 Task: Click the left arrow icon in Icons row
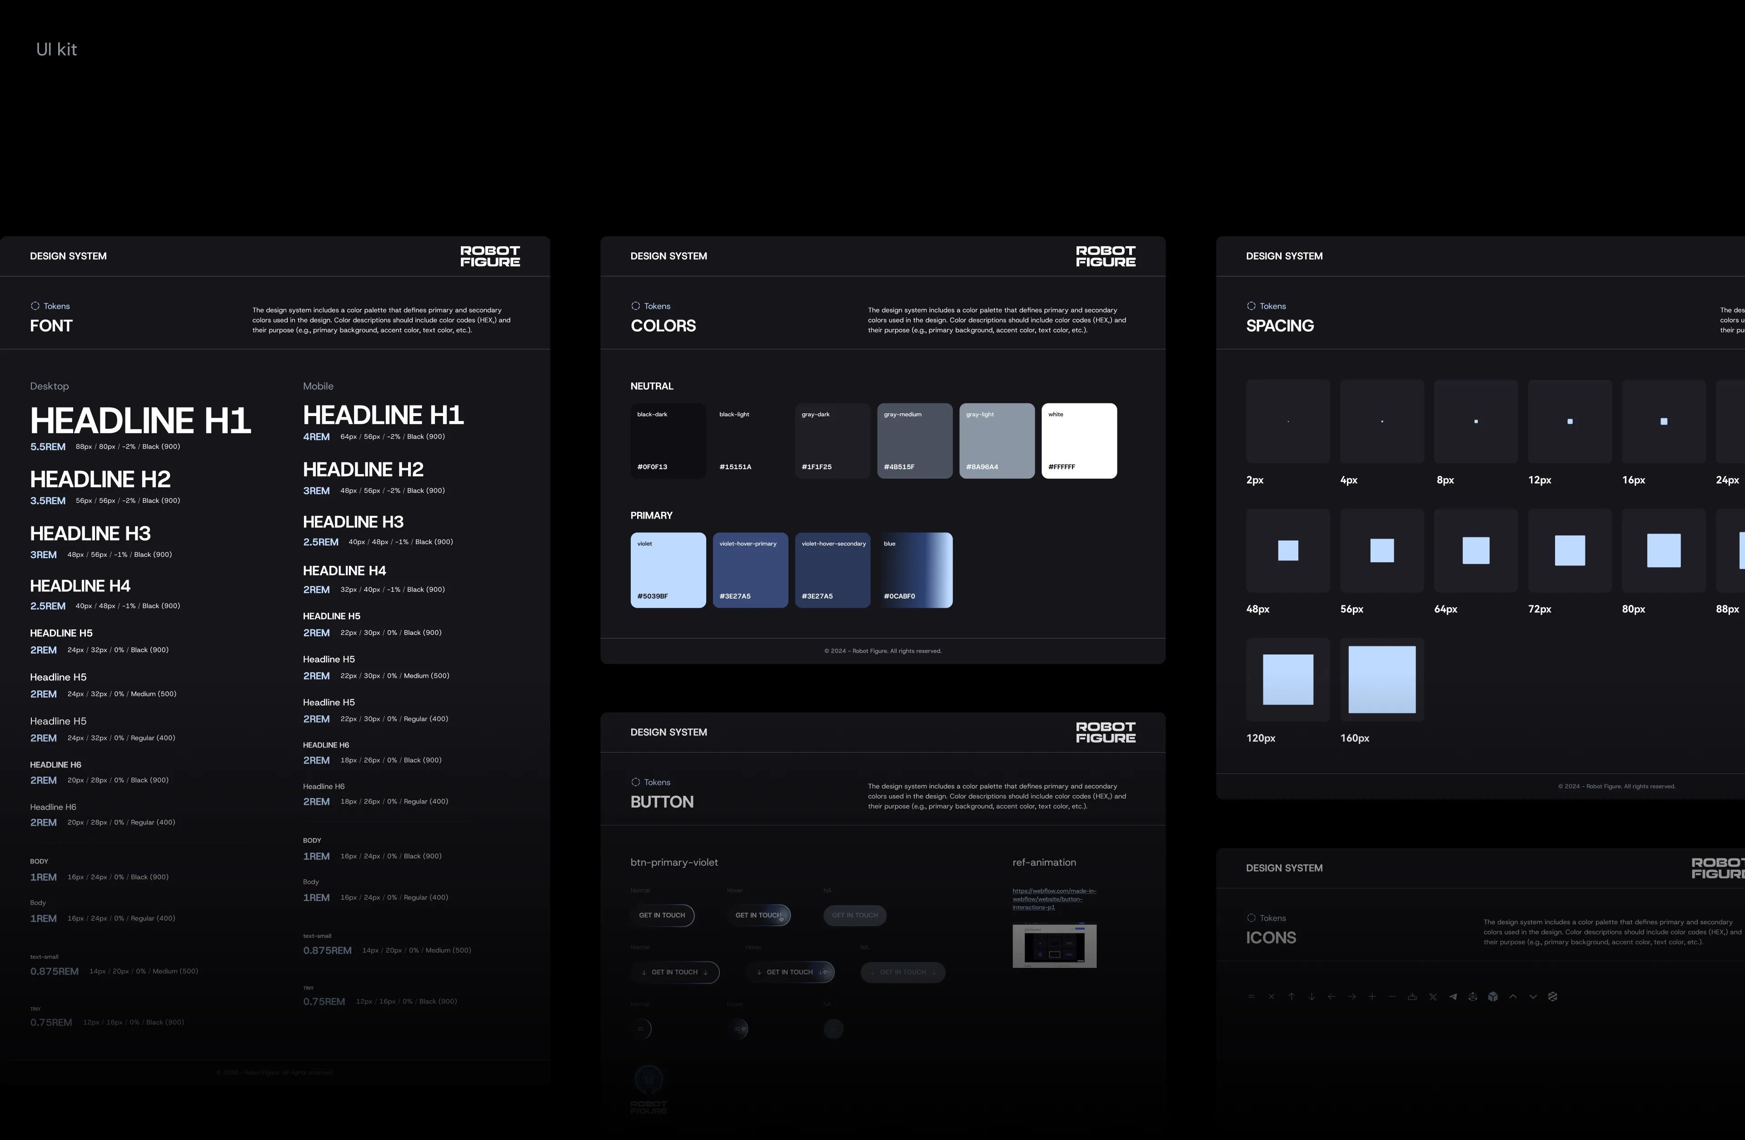point(1331,996)
